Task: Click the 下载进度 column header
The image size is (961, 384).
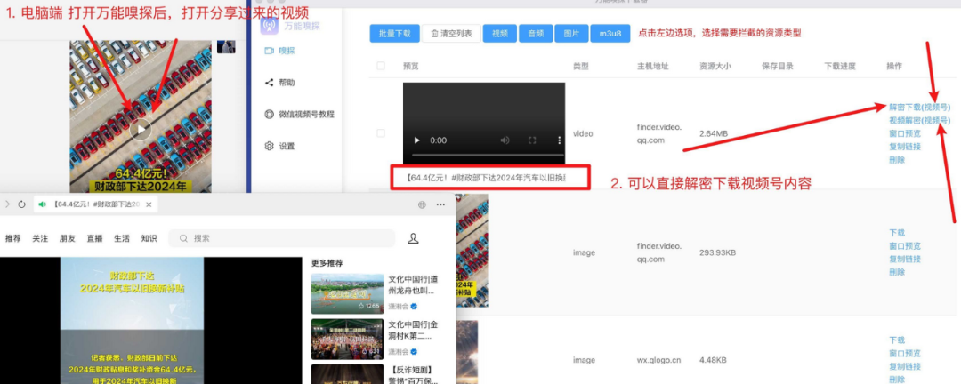Action: point(840,66)
